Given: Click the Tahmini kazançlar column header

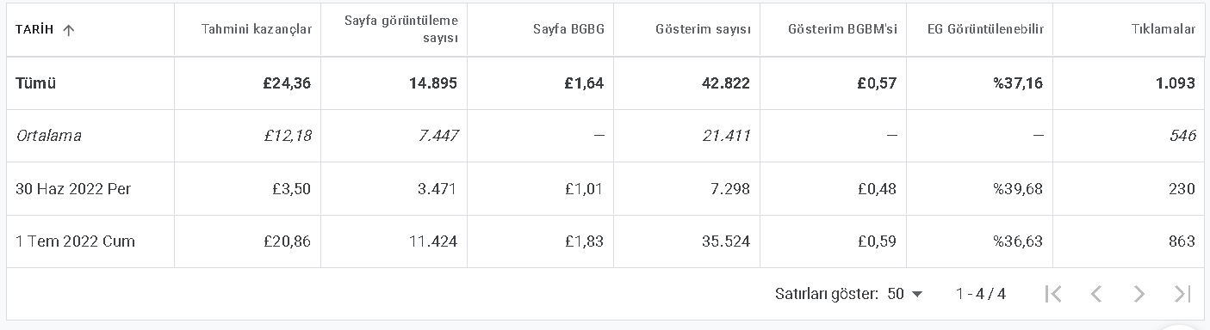Looking at the screenshot, I should click(257, 29).
